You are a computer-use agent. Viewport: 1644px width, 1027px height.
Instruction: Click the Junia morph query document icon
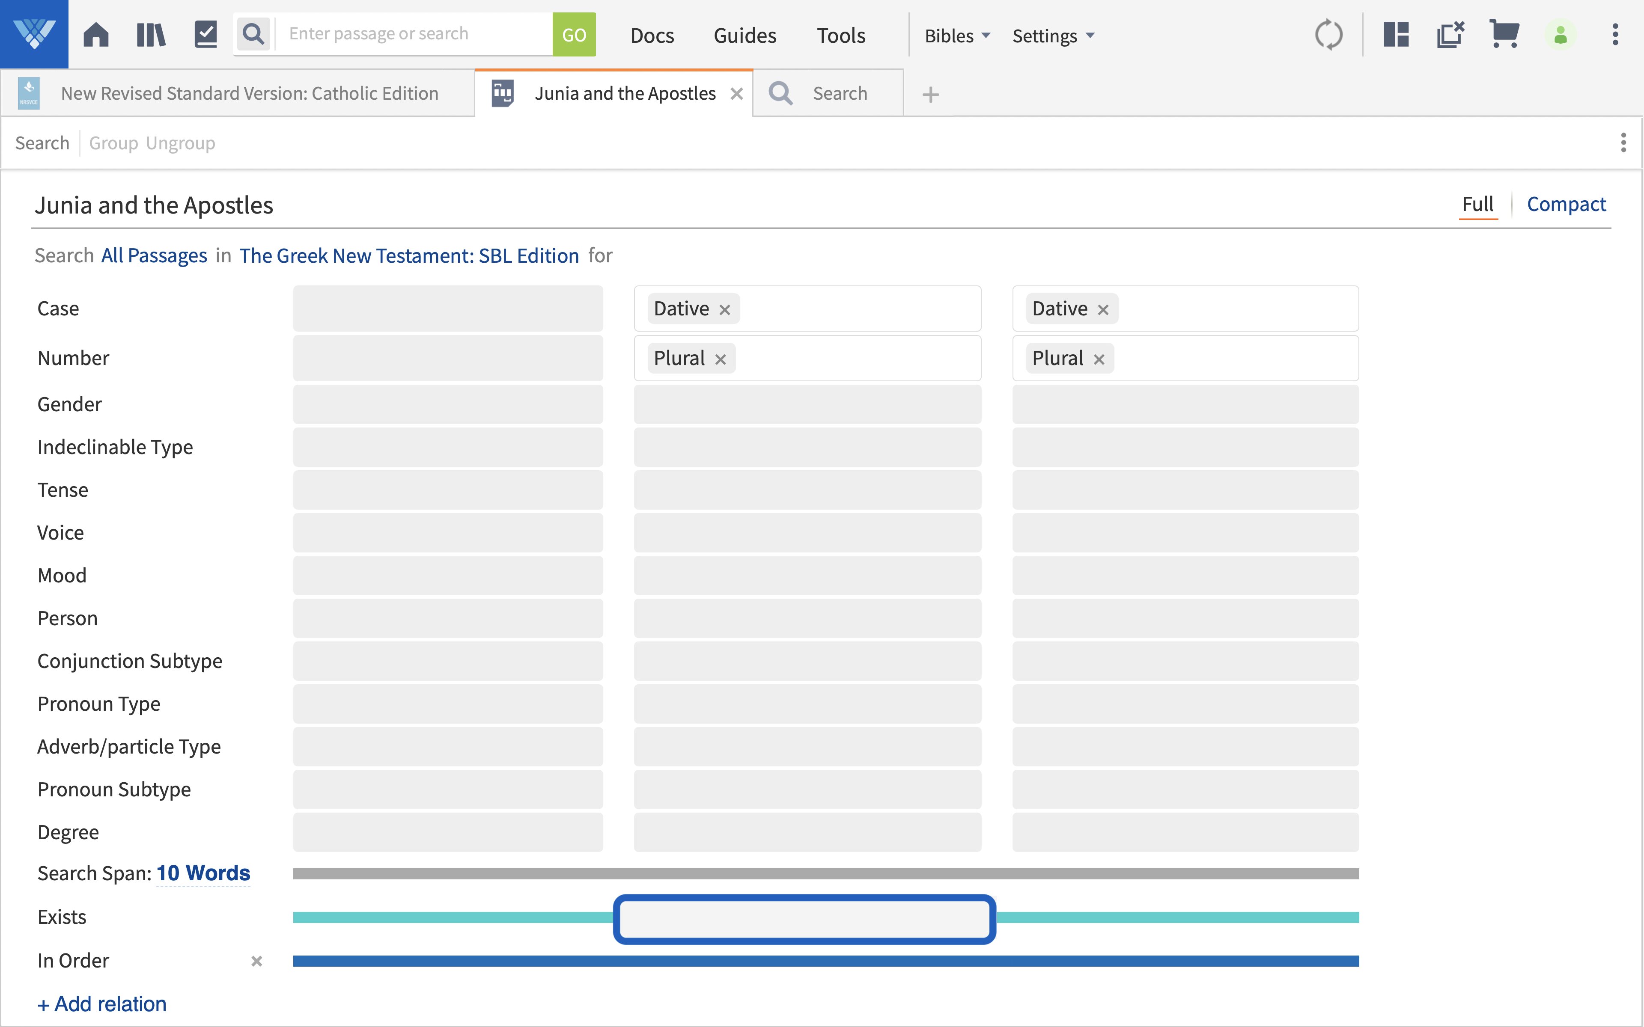click(x=503, y=93)
